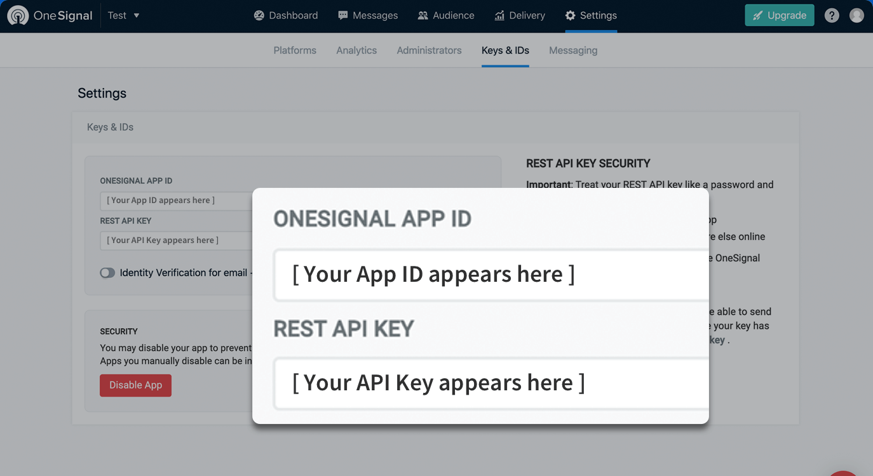Switch to the Platforms tab
The width and height of the screenshot is (873, 476).
(x=295, y=50)
